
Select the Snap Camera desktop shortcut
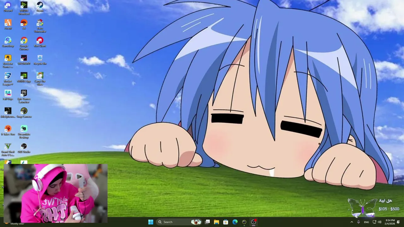pyautogui.click(x=24, y=113)
